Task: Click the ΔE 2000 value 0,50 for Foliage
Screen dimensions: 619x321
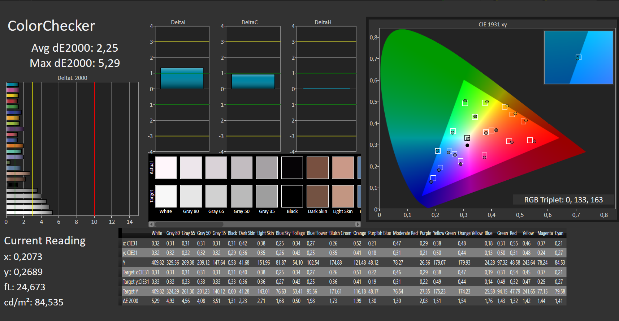Action: pyautogui.click(x=296, y=301)
